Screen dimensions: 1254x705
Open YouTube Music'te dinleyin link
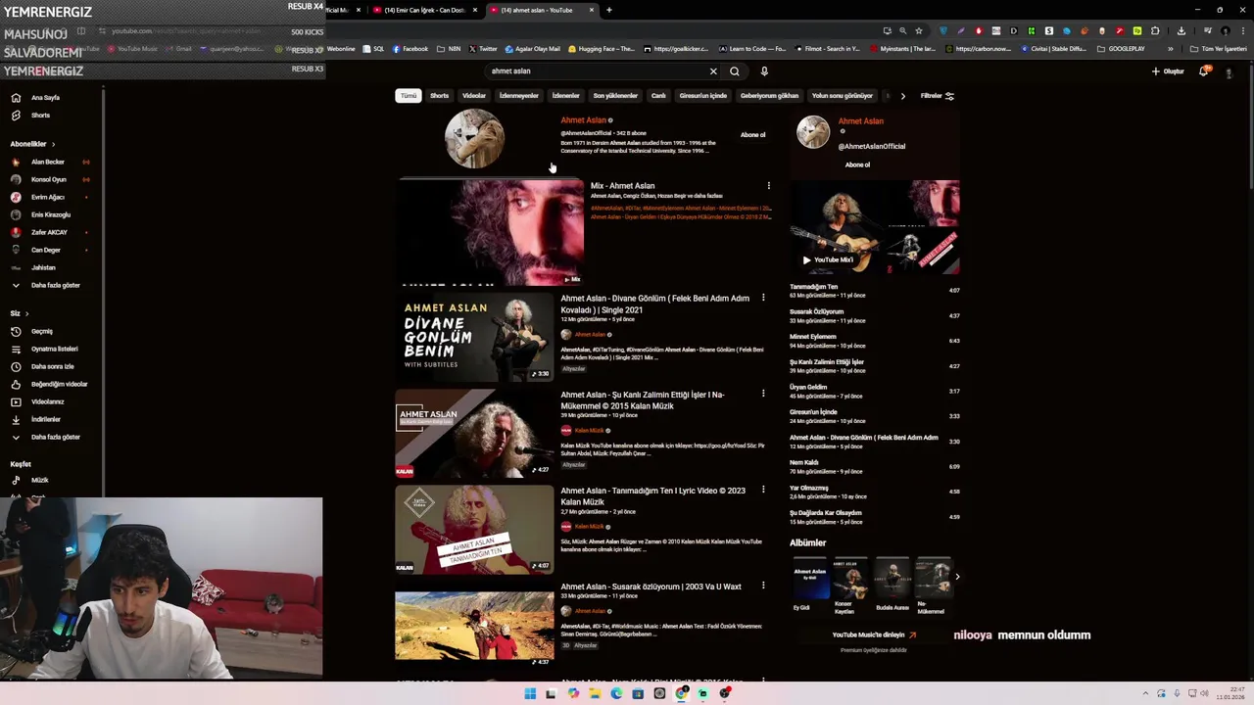coord(874,634)
